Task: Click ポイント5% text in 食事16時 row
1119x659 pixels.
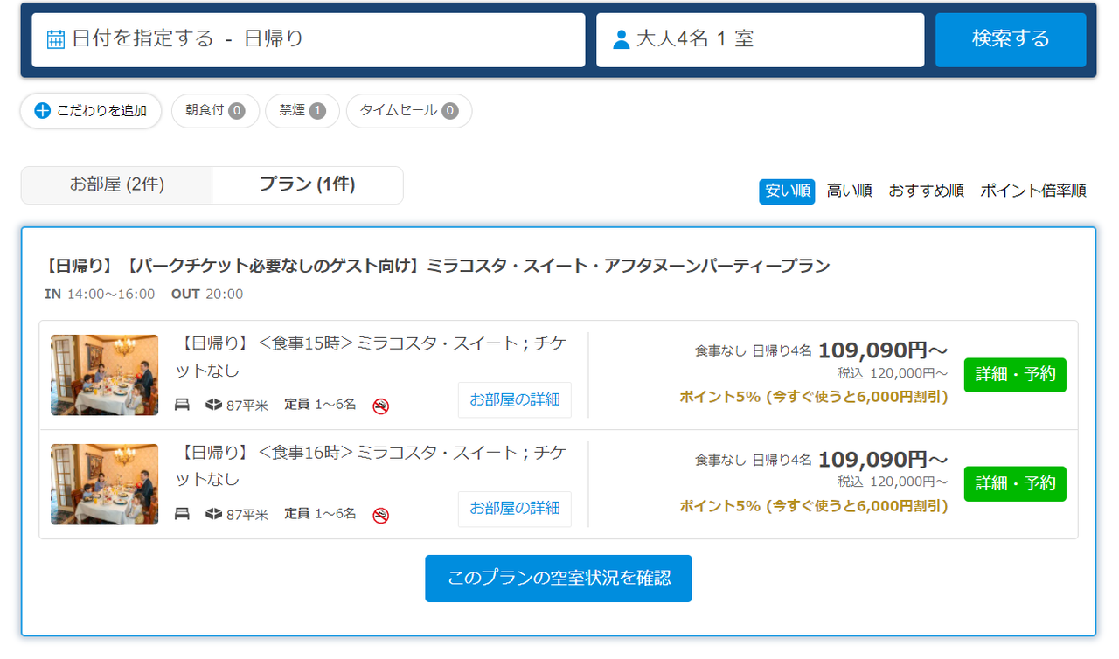Action: click(x=814, y=506)
